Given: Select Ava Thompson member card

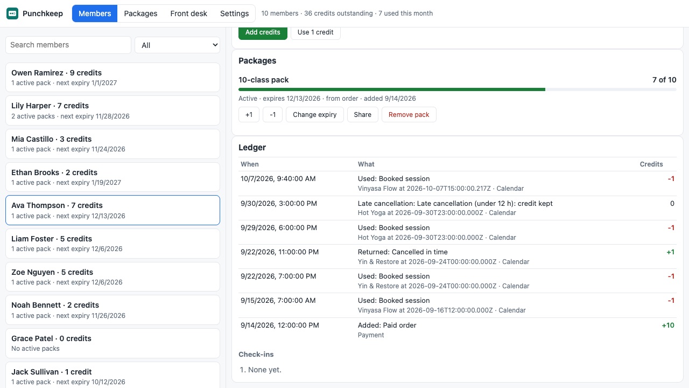Looking at the screenshot, I should [113, 210].
